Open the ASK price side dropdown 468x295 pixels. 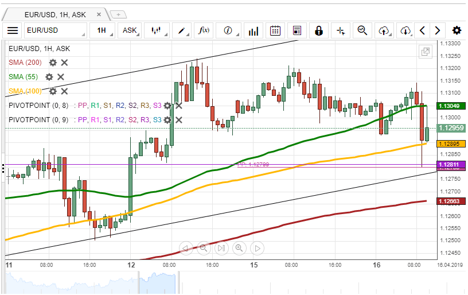click(130, 30)
